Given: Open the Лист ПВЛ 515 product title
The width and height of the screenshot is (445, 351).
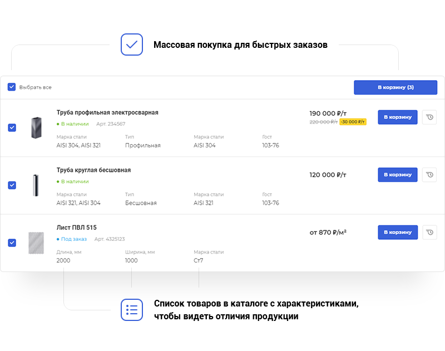Looking at the screenshot, I should [77, 228].
